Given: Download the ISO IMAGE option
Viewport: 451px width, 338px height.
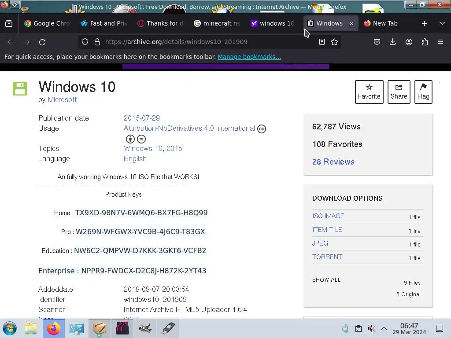Looking at the screenshot, I should click(328, 216).
